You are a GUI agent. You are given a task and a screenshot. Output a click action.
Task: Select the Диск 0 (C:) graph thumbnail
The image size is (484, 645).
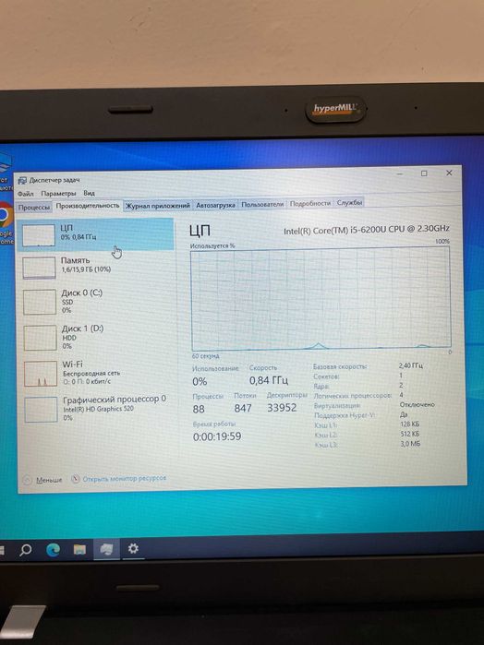tap(40, 302)
